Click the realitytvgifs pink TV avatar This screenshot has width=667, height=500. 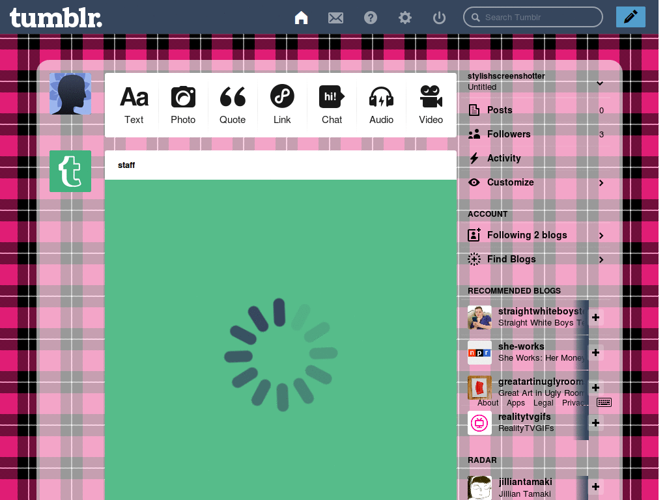[479, 423]
